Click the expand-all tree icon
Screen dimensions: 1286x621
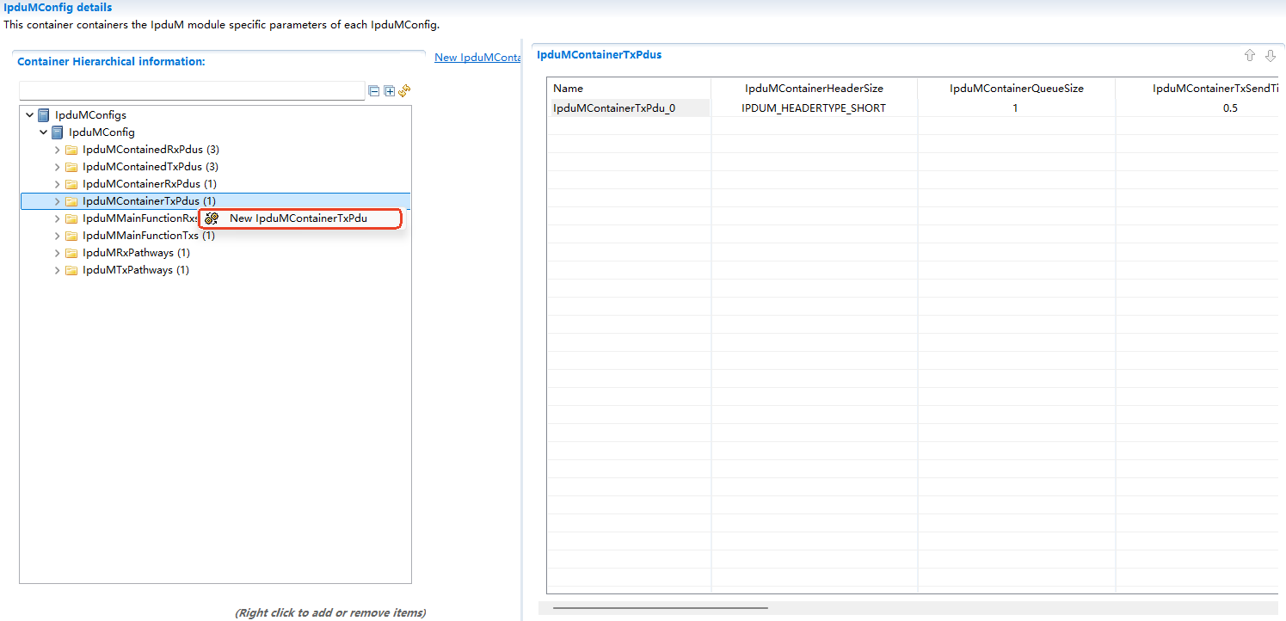(x=389, y=90)
